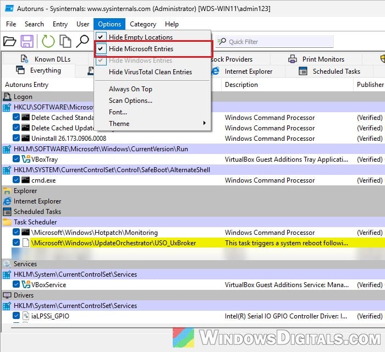This screenshot has height=352, width=385.
Task: Click the USO_UxBroker blank file icon
Action: 26,243
